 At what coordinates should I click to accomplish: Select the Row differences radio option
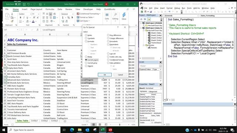[108, 35]
